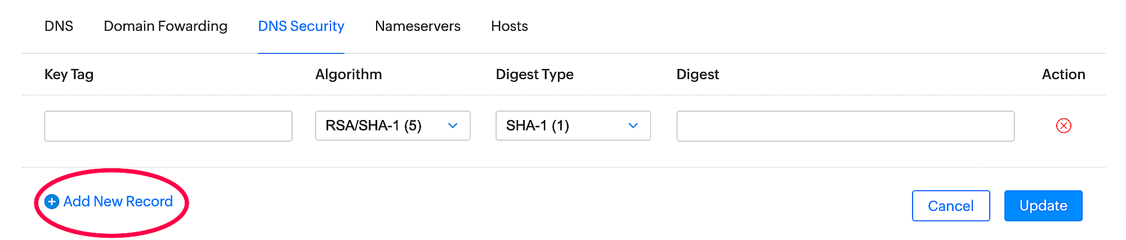Viewport: 1126px width, 240px height.
Task: Click the Digest Type column header
Action: point(535,75)
